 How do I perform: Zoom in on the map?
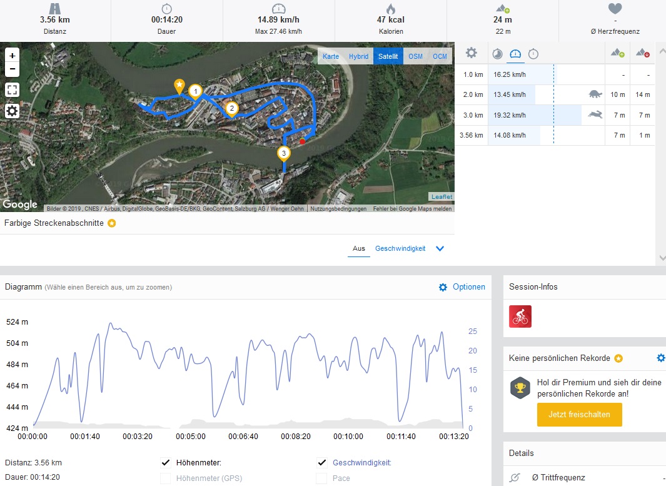click(12, 56)
